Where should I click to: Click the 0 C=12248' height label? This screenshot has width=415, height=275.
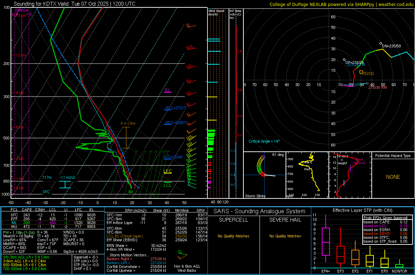coord(173,157)
